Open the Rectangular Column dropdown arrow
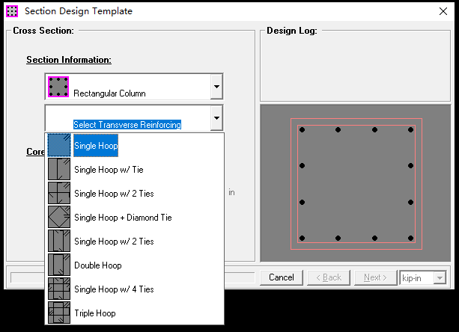 (x=216, y=87)
